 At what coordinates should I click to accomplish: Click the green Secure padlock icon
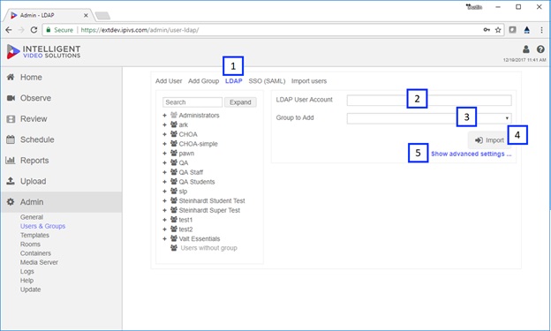[49, 30]
